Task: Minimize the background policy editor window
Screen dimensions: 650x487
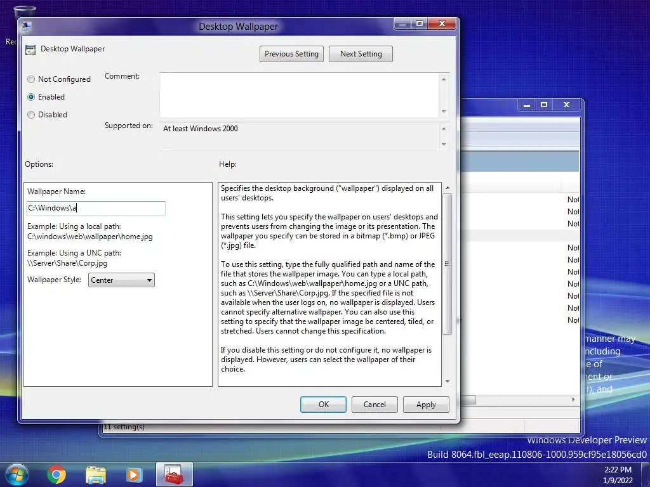Action: [527, 105]
